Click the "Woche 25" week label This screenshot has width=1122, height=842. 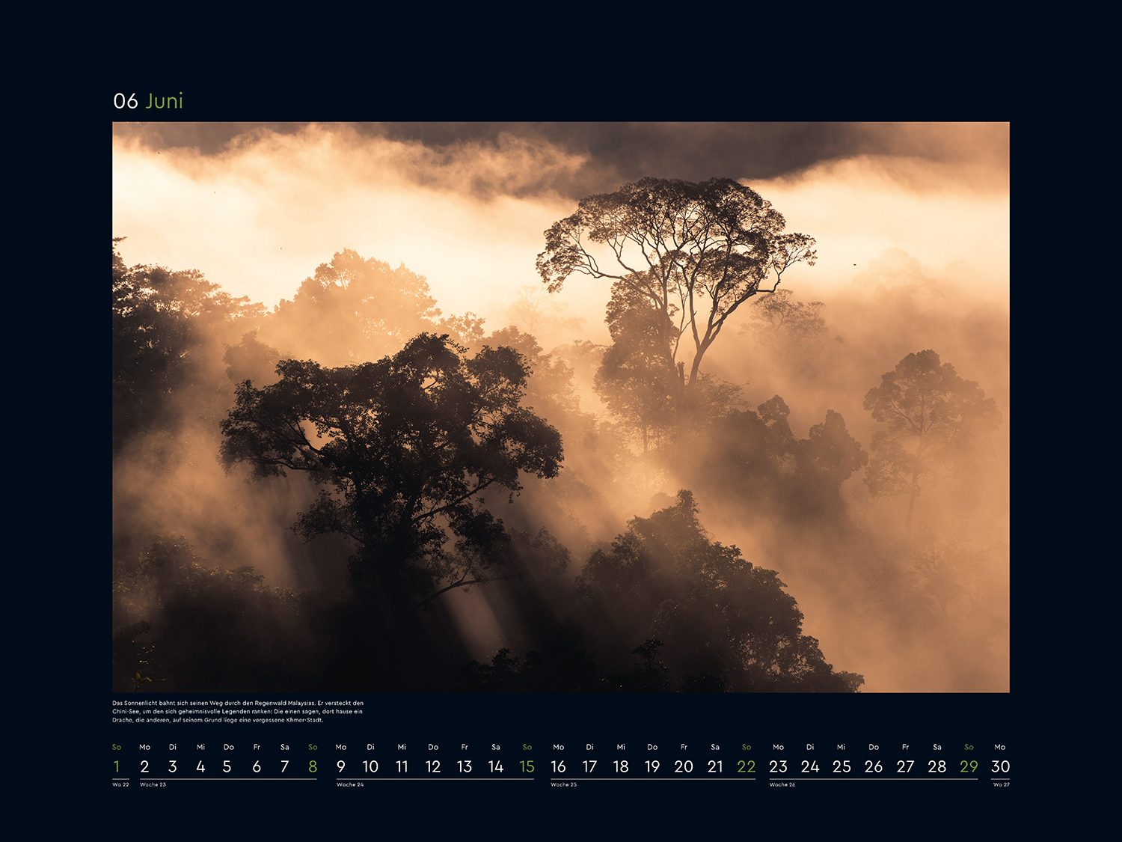click(563, 784)
